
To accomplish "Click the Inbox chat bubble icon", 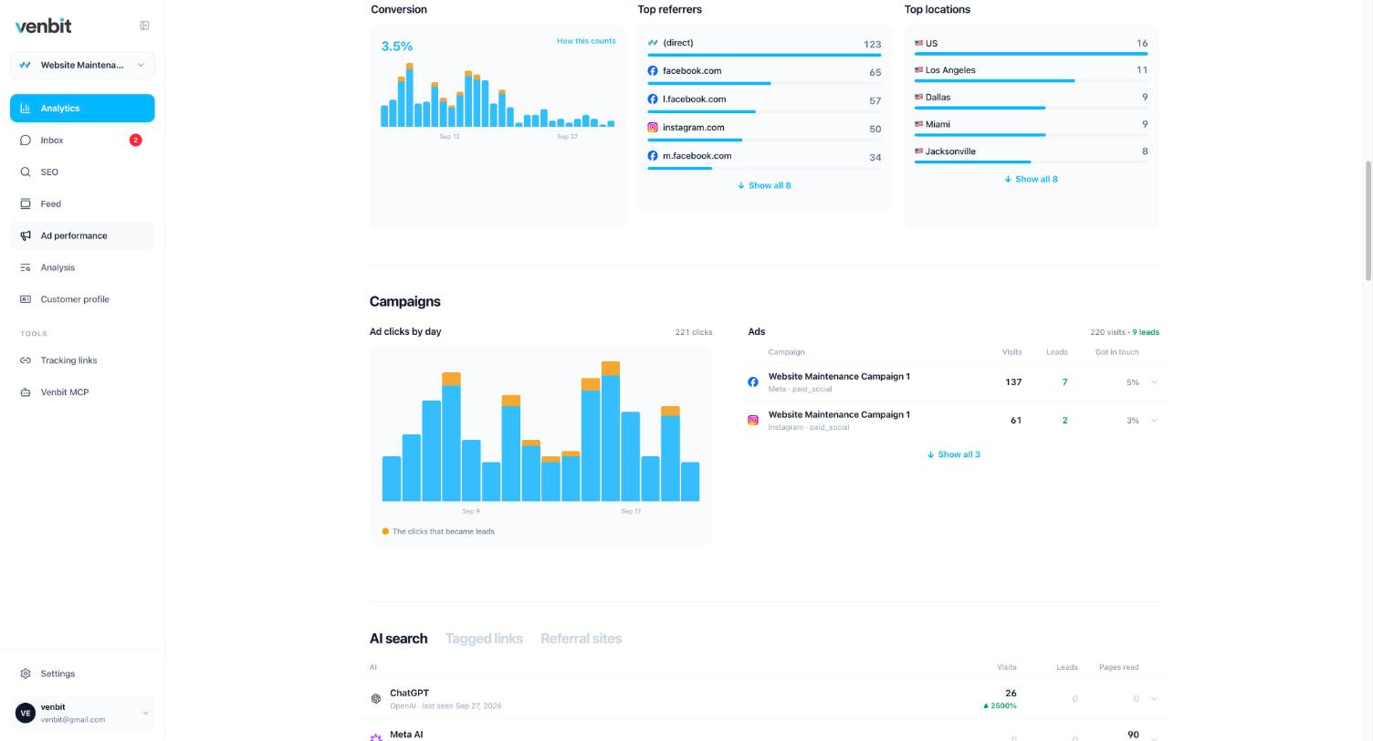I will click(26, 141).
